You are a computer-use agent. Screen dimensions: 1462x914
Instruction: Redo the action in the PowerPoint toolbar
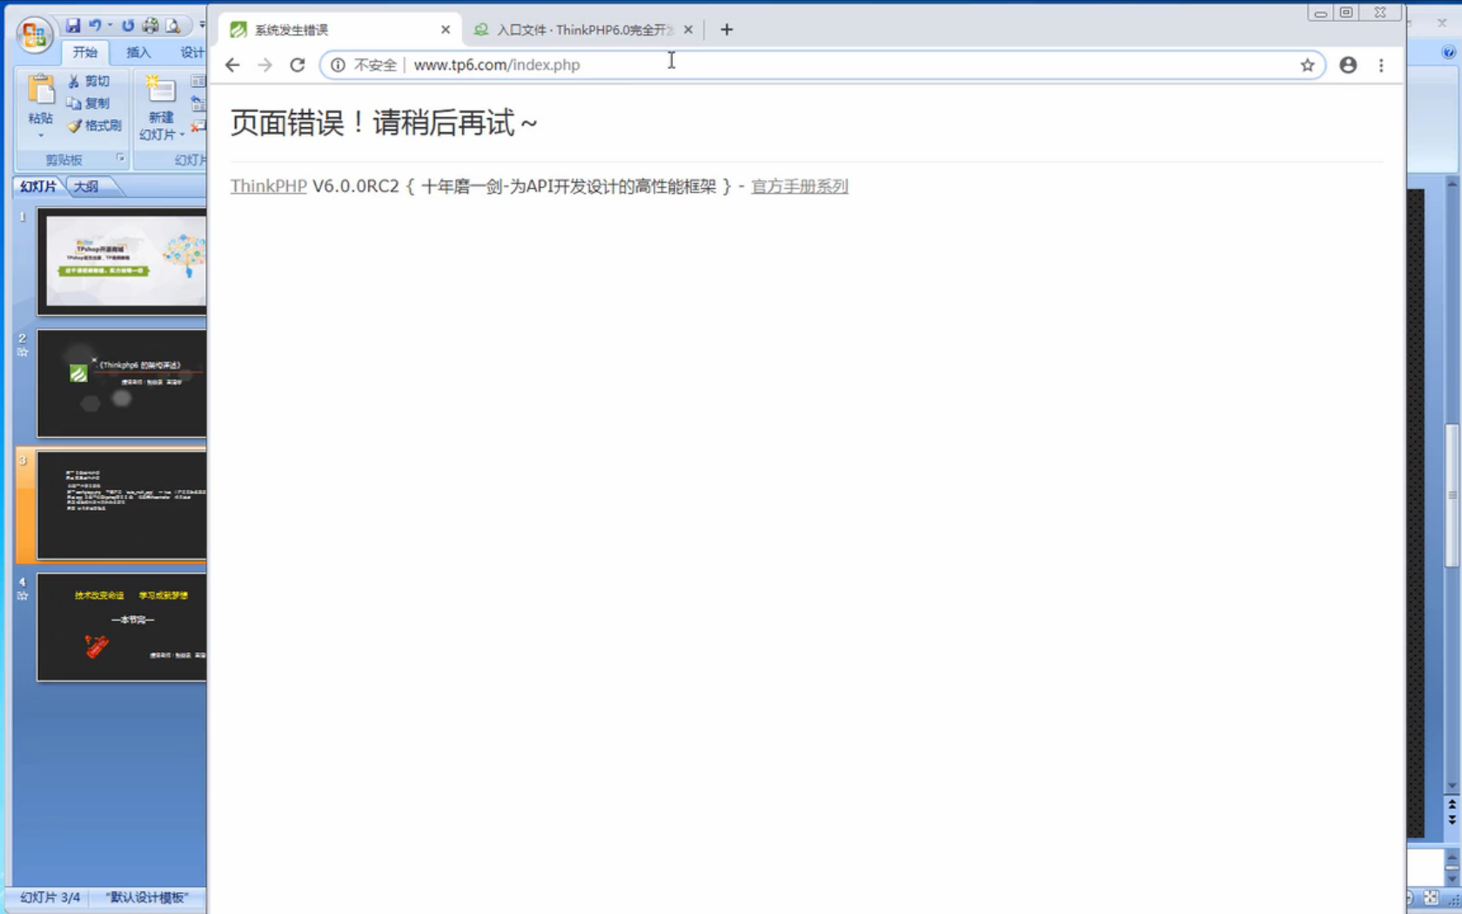tap(128, 25)
